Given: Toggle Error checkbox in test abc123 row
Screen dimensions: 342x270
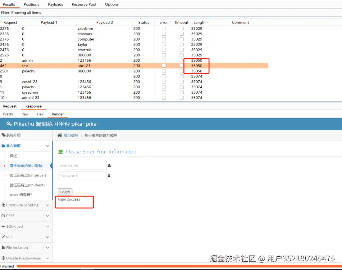Looking at the screenshot, I should tap(164, 66).
